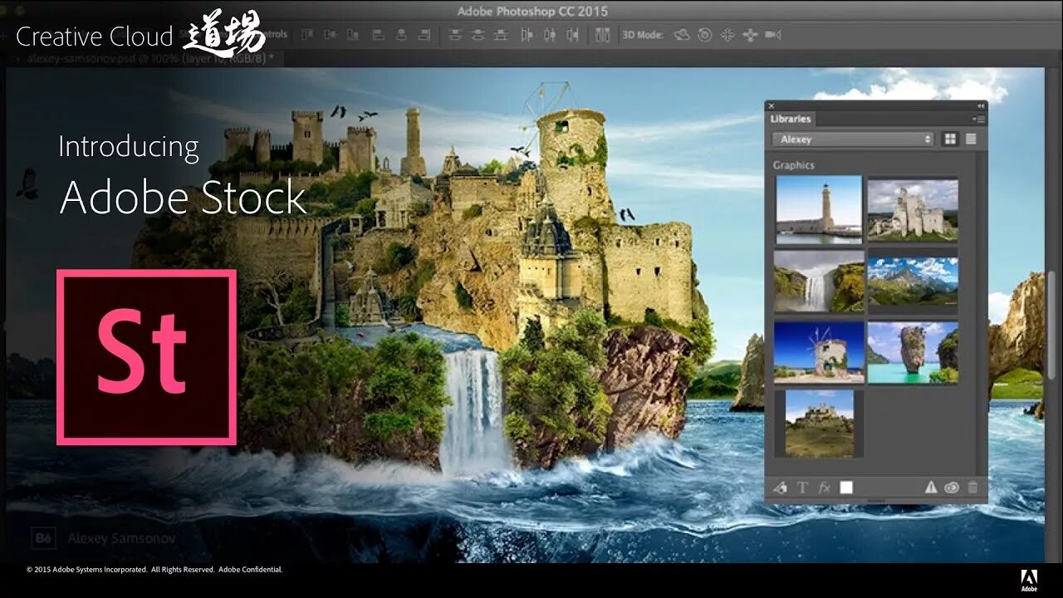Screen dimensions: 1063x598
Task: Add graphic using Libraries panel bottom icon
Action: click(780, 488)
